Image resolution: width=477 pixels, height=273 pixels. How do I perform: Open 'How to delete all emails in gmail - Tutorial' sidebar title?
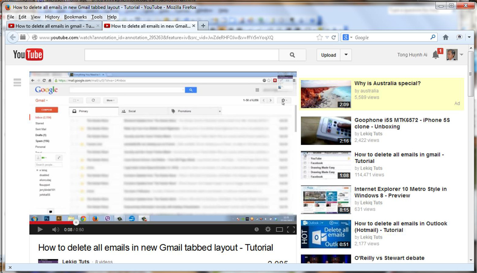tap(399, 158)
